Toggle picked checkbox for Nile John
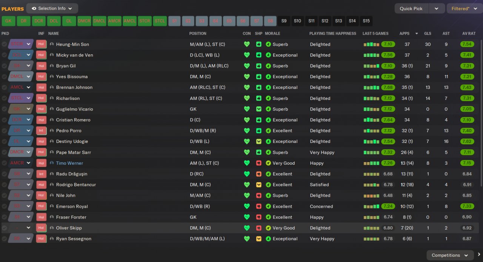Viewport: 483px width, 262px height. pos(4,195)
